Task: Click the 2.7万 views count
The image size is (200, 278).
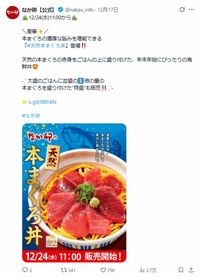Action: pyautogui.click(x=151, y=270)
